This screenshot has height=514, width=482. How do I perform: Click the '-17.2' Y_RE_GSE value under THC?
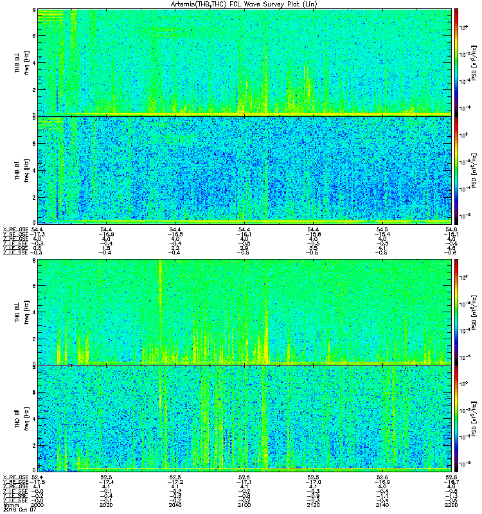pyautogui.click(x=175, y=482)
